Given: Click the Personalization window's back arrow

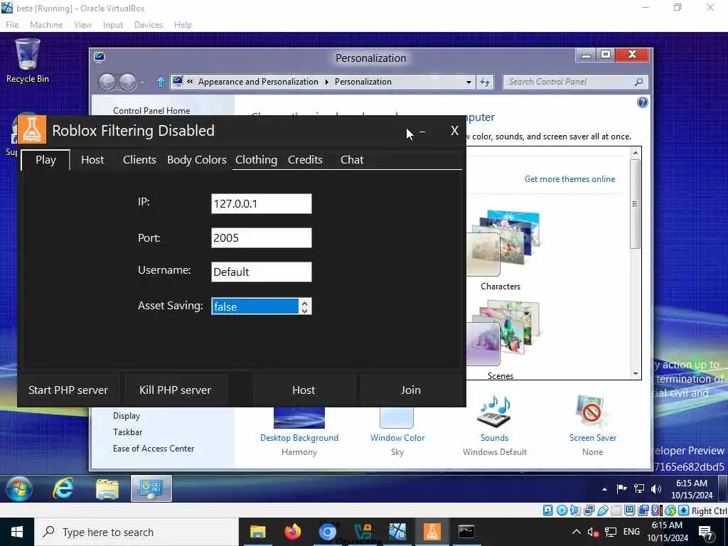Looking at the screenshot, I should (107, 82).
